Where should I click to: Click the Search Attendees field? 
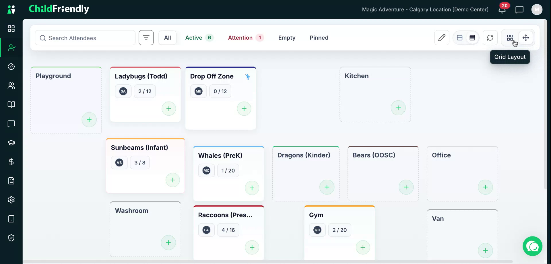pos(85,38)
